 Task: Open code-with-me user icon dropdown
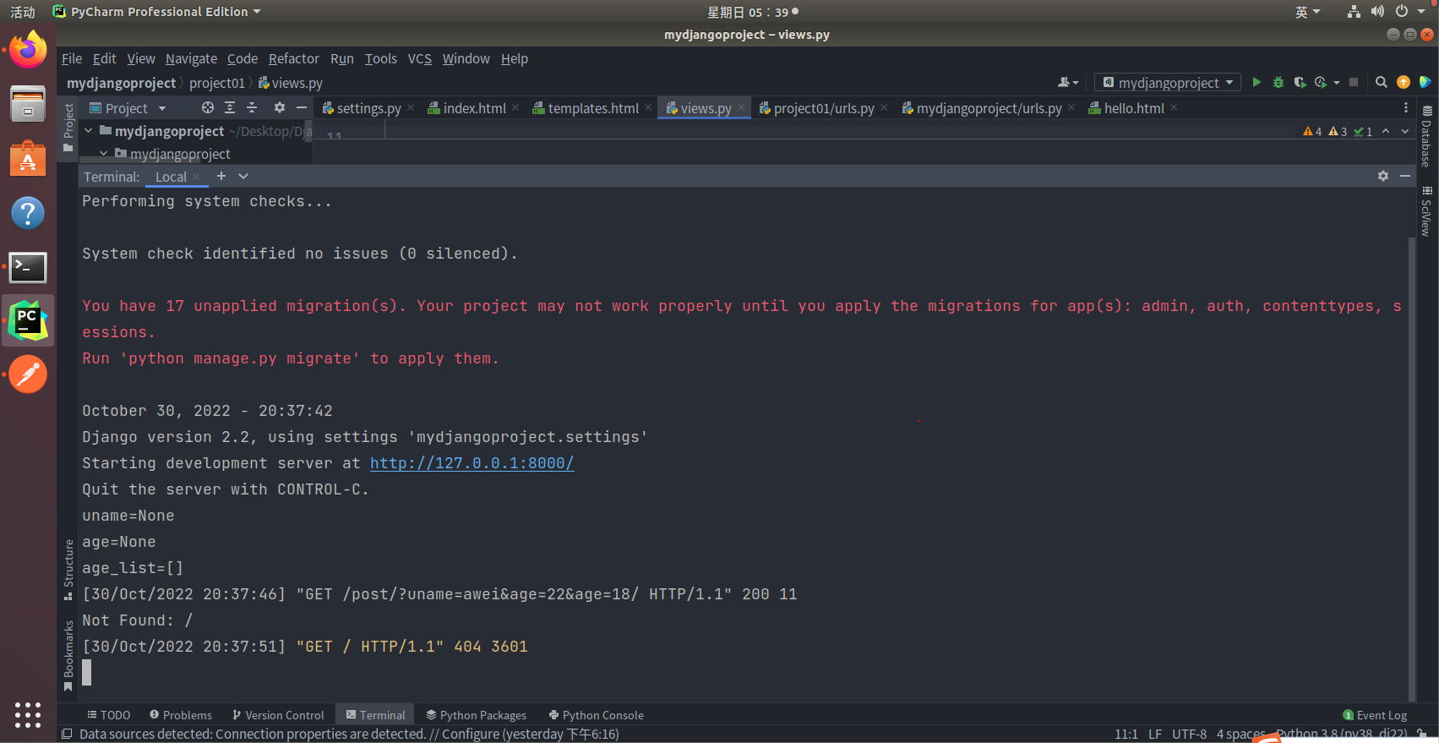pyautogui.click(x=1068, y=82)
